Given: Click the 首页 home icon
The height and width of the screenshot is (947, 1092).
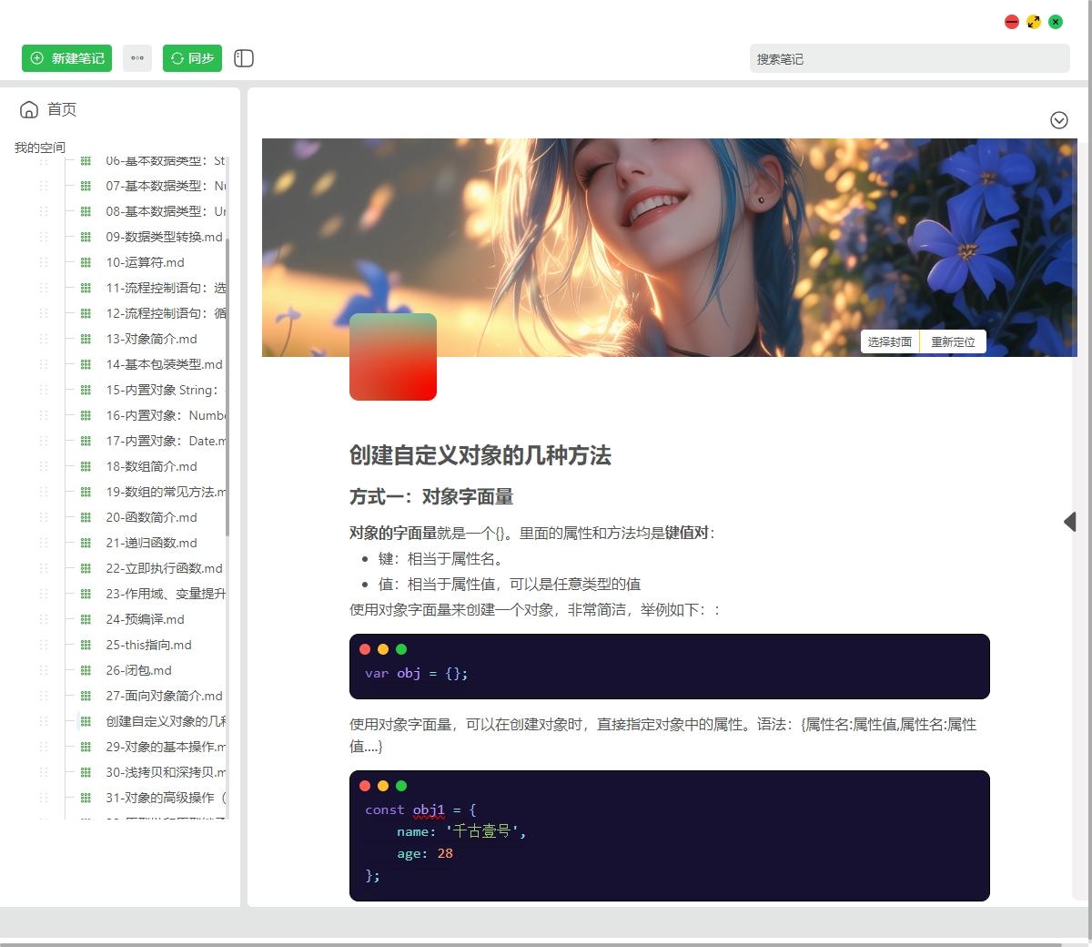Looking at the screenshot, I should [x=28, y=109].
